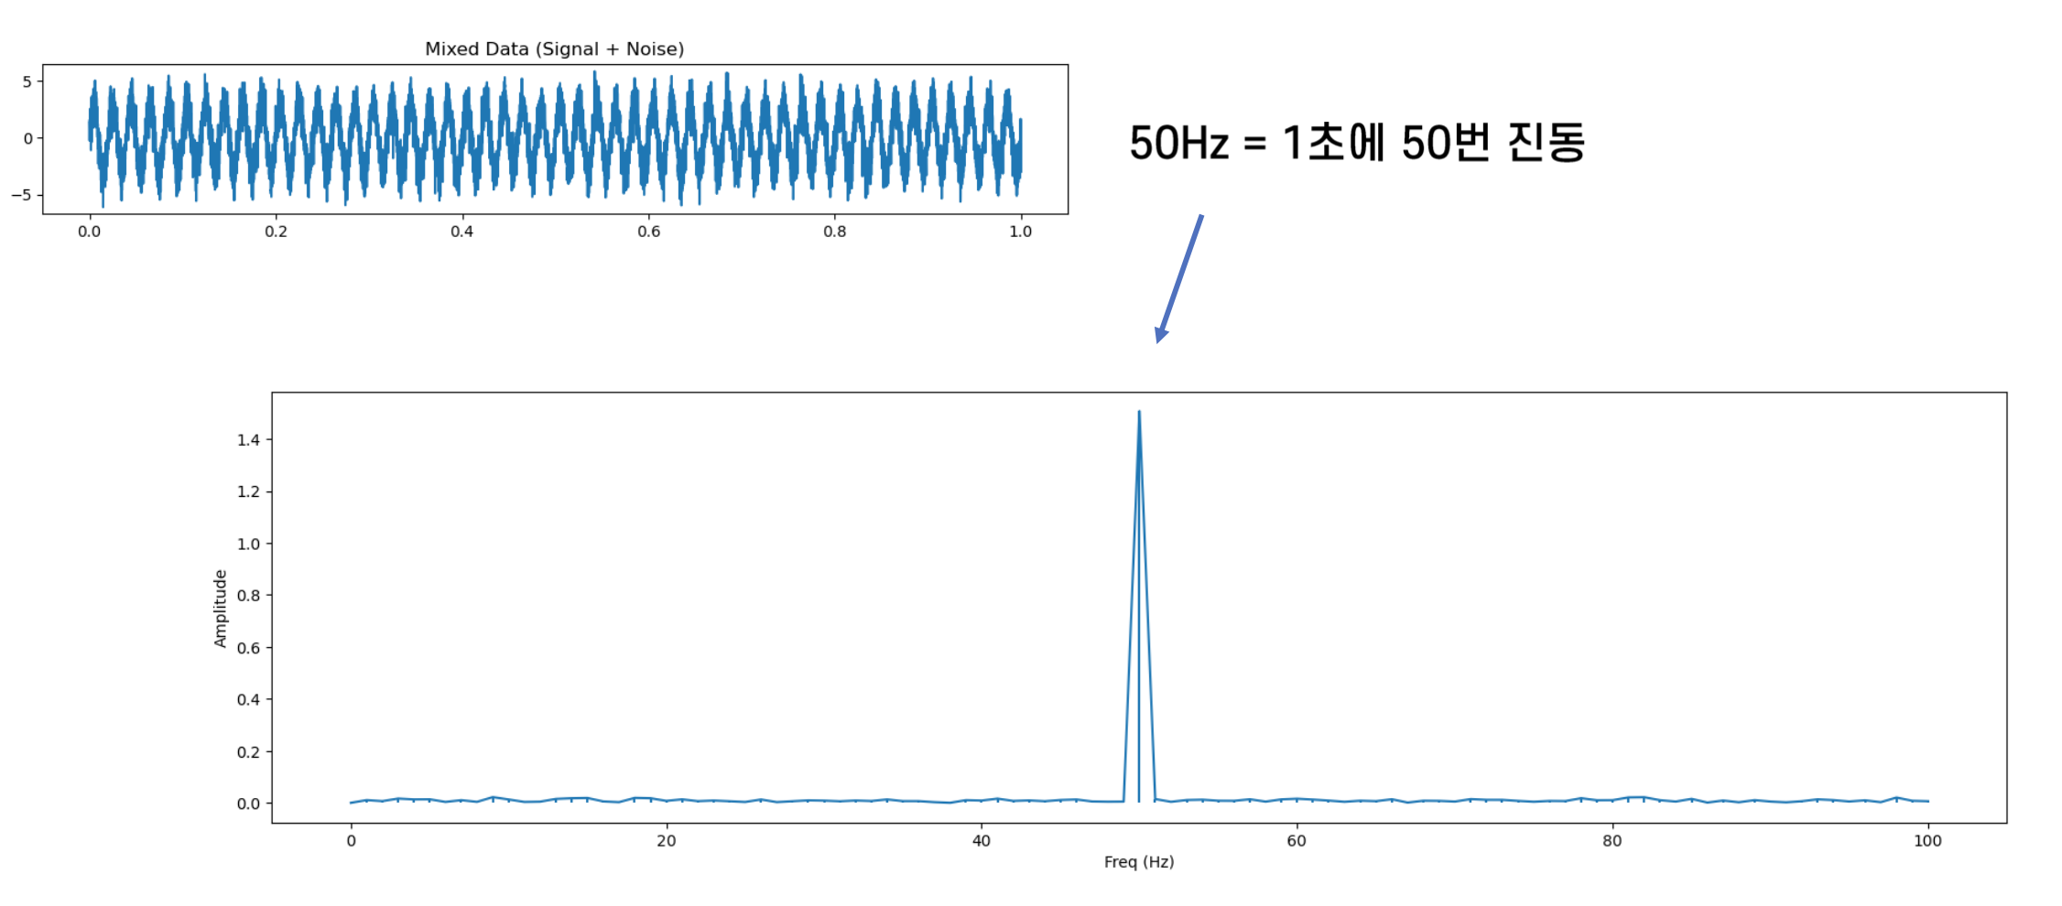Click the blue arrow pointing to the spectrum
This screenshot has height=906, width=2062.
(x=1179, y=279)
